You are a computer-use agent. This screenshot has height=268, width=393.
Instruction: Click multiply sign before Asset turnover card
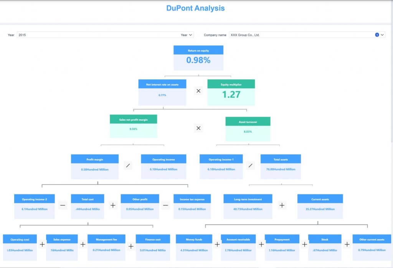tap(198, 128)
